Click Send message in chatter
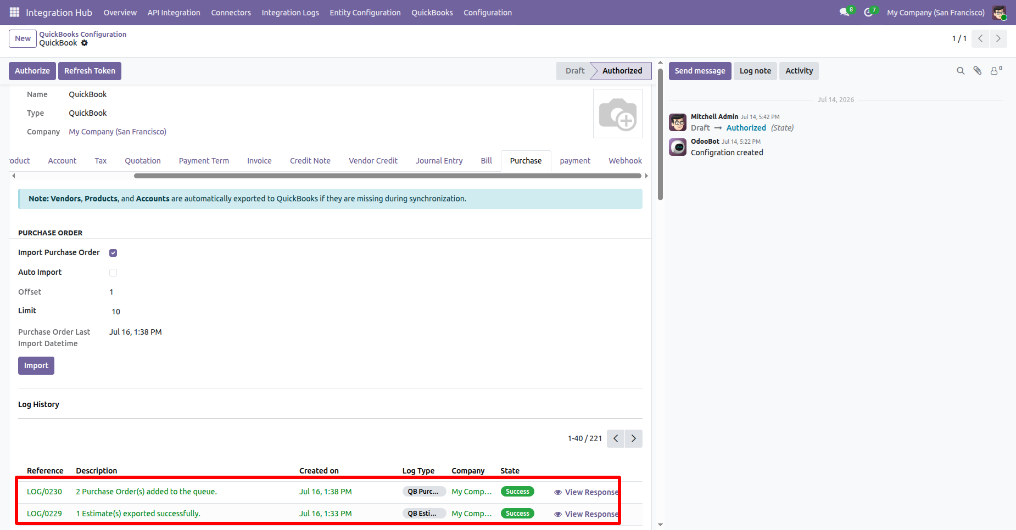The image size is (1016, 530). (x=700, y=71)
